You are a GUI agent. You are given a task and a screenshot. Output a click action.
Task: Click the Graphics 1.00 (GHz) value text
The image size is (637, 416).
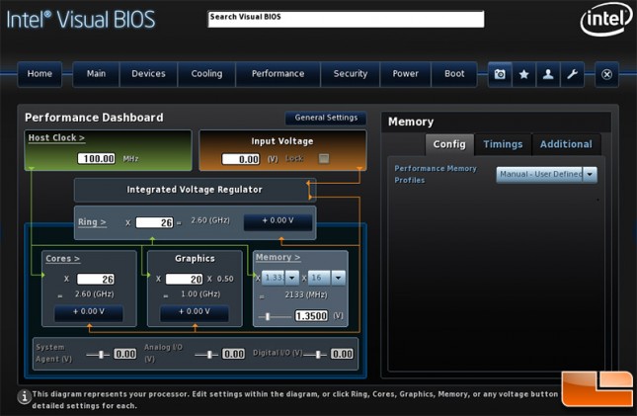click(200, 294)
